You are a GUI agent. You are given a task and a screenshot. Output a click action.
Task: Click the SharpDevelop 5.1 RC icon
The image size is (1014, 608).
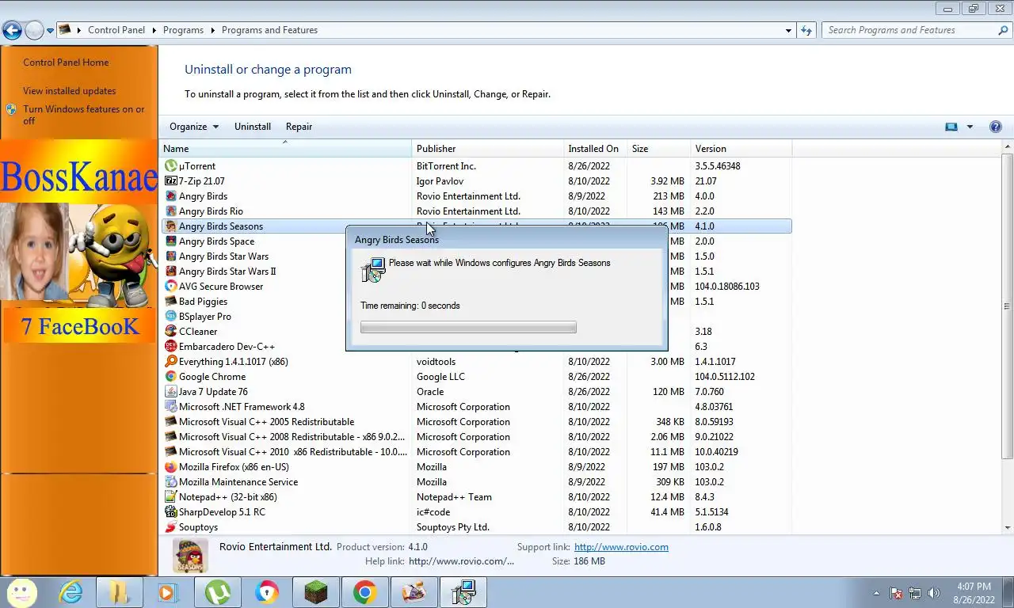tap(170, 512)
